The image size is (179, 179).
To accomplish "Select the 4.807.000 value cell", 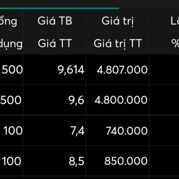I will coord(122,70).
